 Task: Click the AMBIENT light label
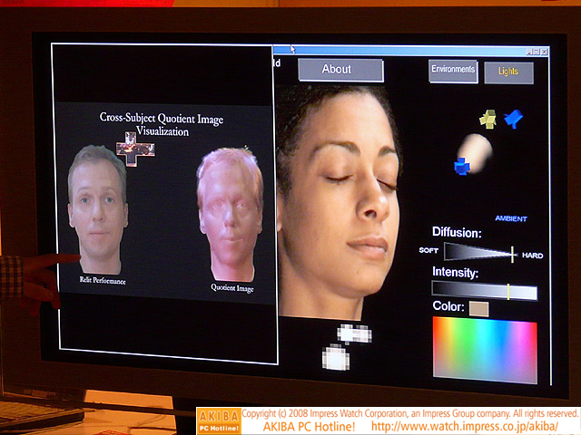coord(510,218)
